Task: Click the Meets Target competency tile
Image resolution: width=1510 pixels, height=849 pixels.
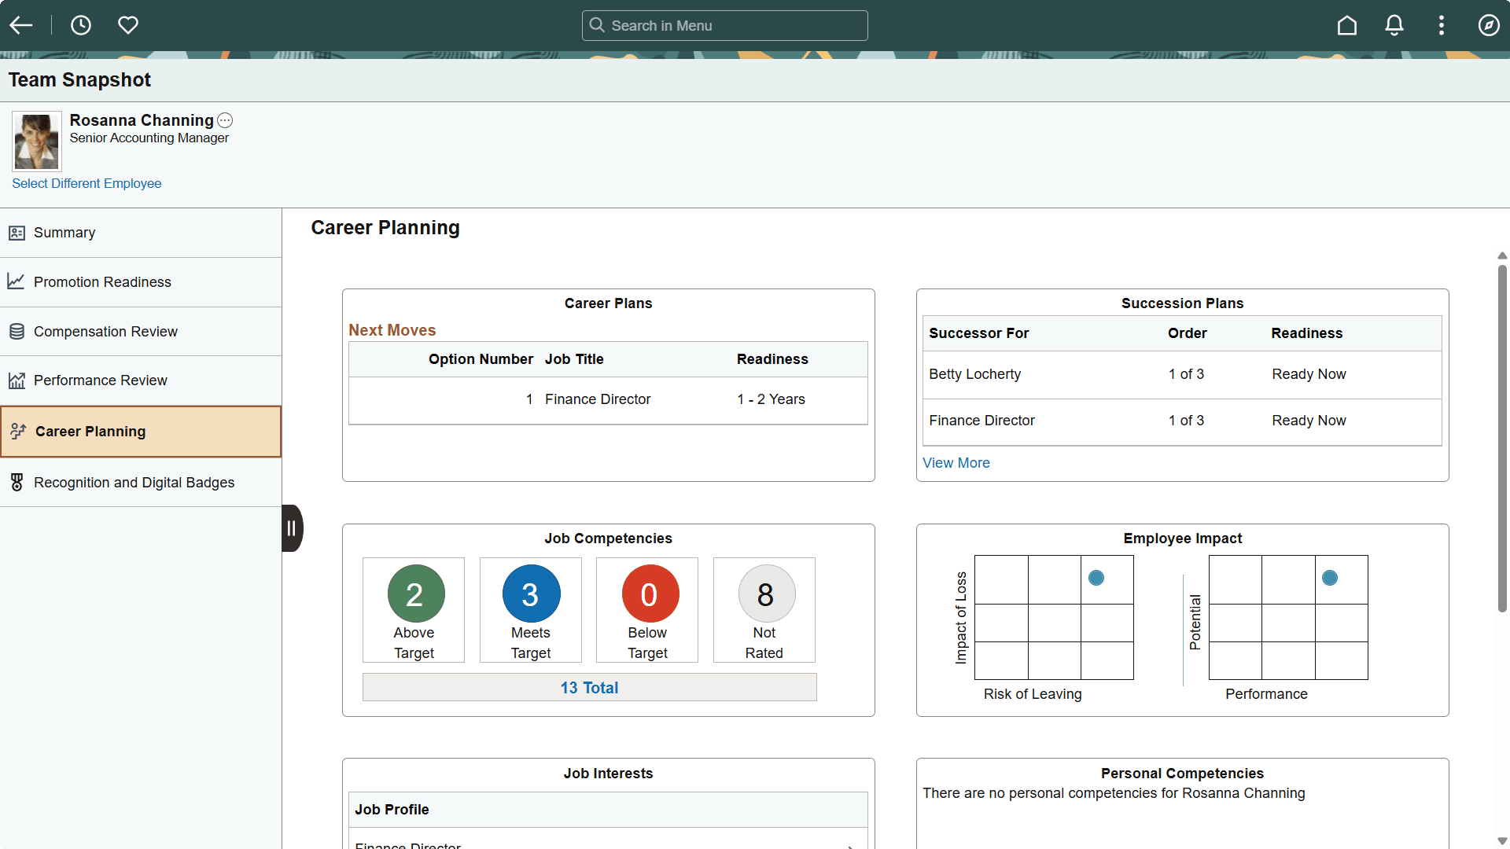Action: 531,610
